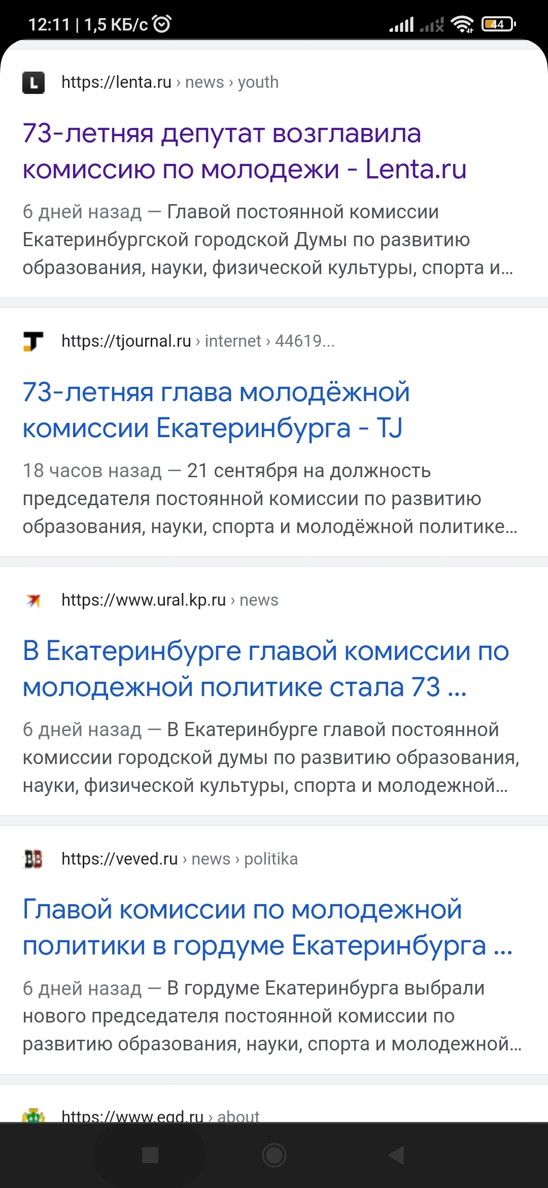Tap the Wi-Fi status bar icon
Image resolution: width=548 pixels, height=1188 pixels.
pos(462,24)
